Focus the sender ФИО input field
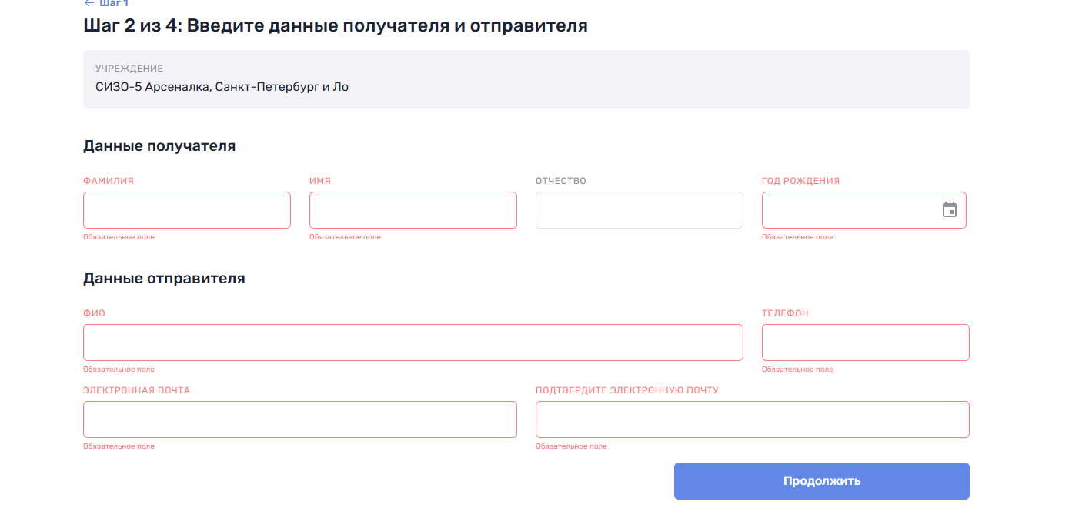The height and width of the screenshot is (525, 1079). click(x=413, y=343)
